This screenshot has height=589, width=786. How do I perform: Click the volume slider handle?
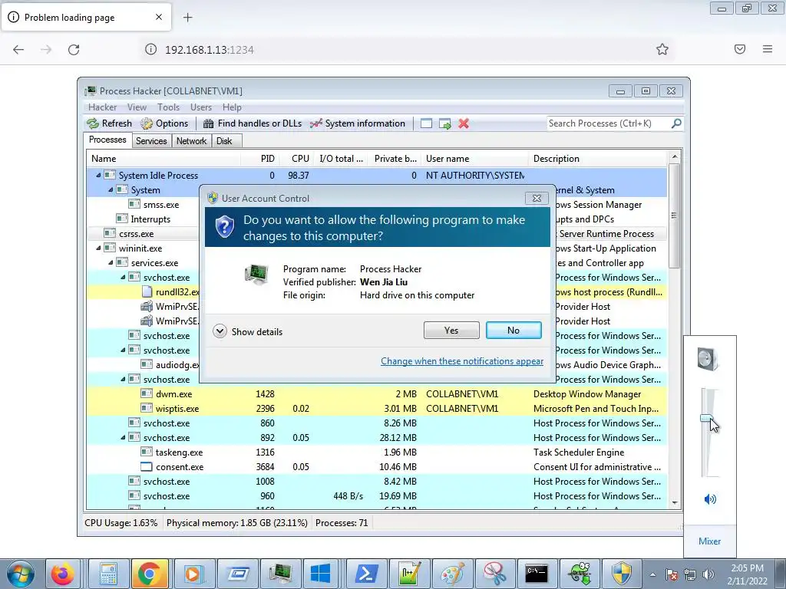click(x=706, y=418)
